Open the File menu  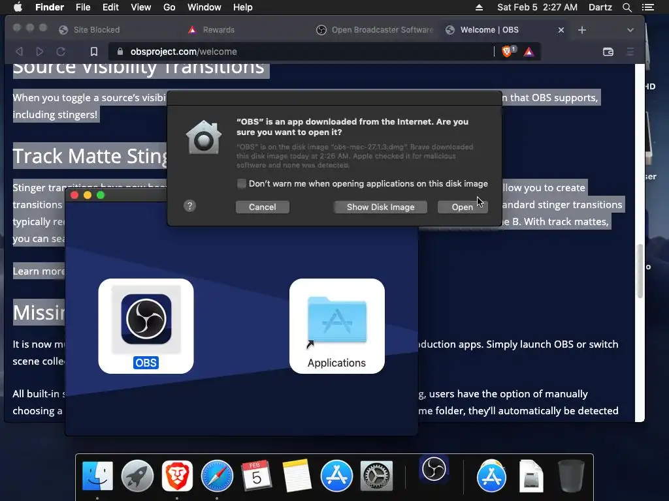click(x=83, y=7)
